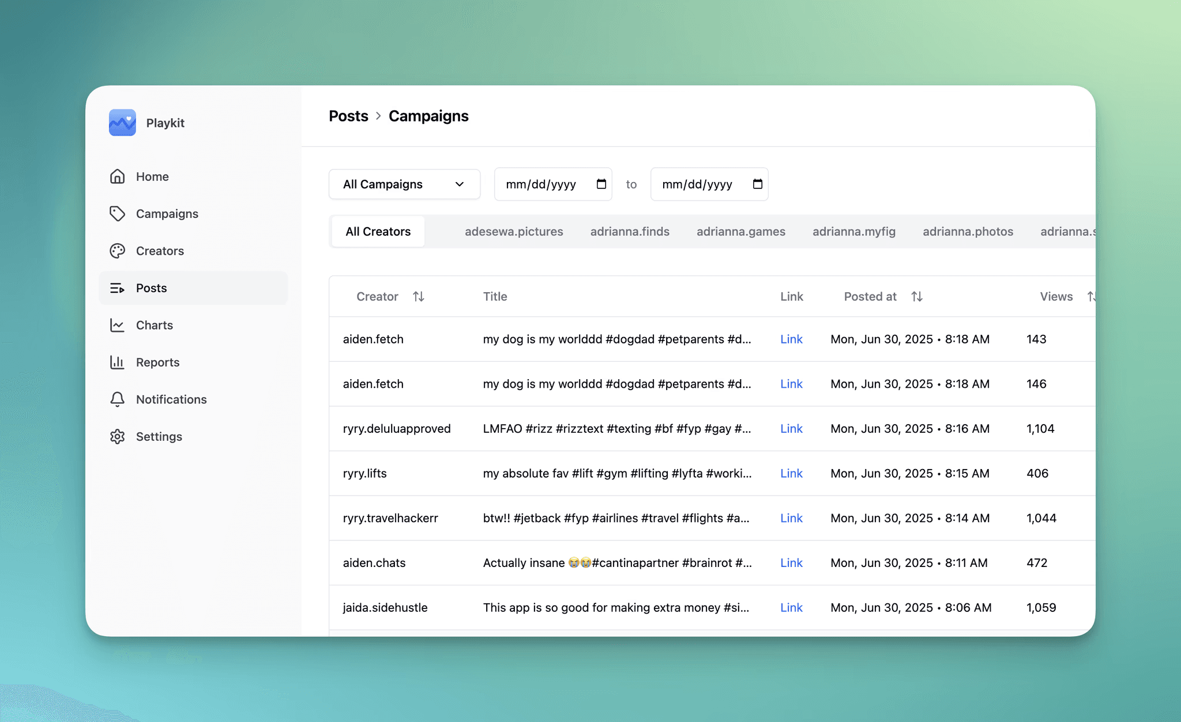
Task: Select the All Creators tab
Action: click(x=378, y=232)
